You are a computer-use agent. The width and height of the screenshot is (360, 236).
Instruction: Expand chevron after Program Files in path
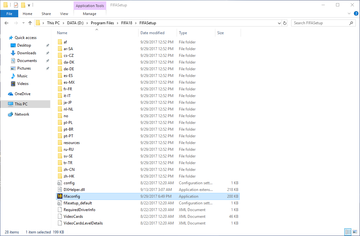117,23
